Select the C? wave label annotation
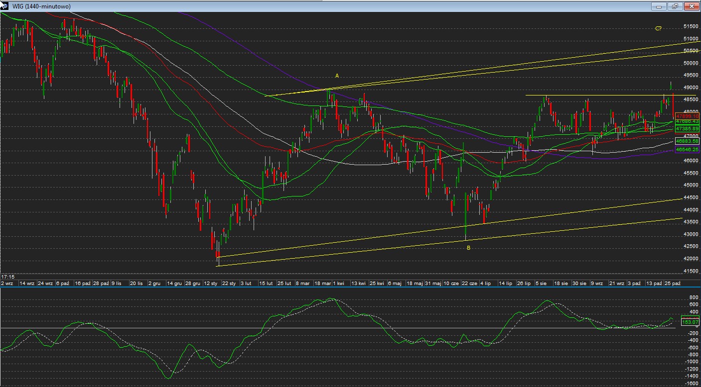Image resolution: width=701 pixels, height=387 pixels. [658, 29]
